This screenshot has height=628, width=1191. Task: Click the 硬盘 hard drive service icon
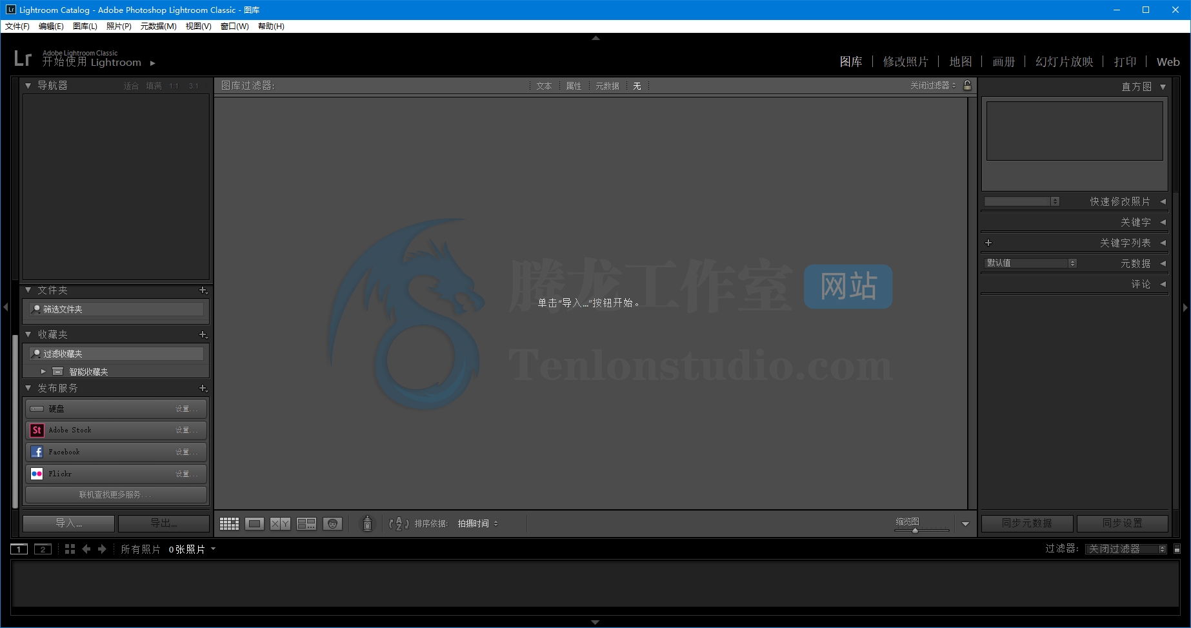tap(37, 409)
